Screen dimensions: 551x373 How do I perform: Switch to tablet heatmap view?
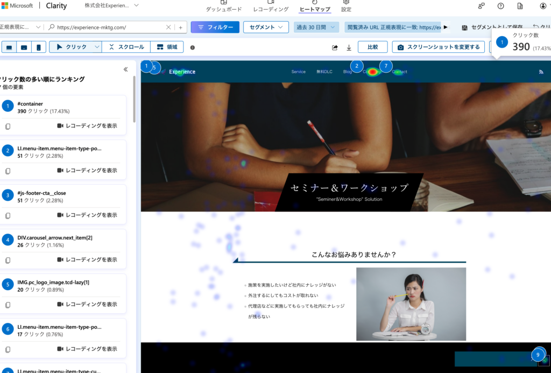pos(24,47)
